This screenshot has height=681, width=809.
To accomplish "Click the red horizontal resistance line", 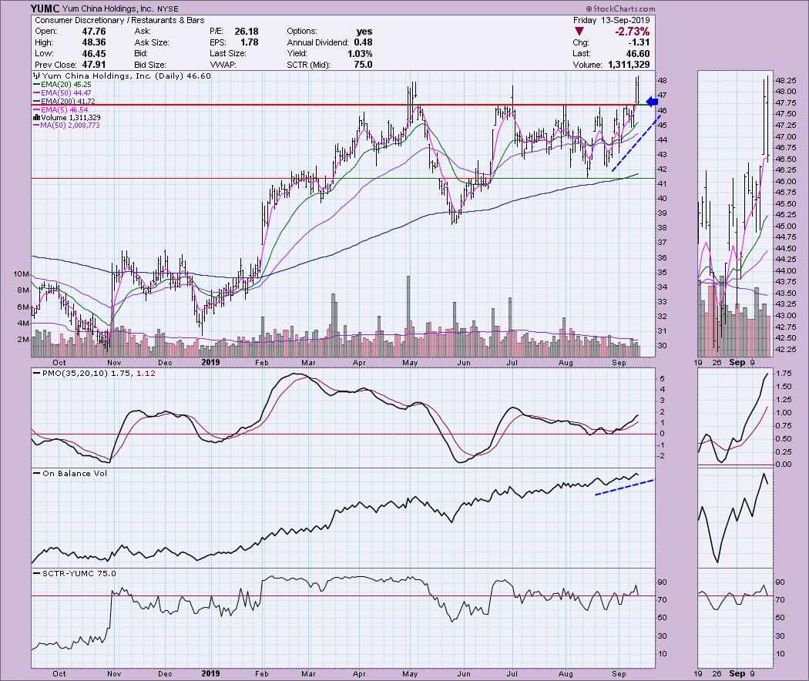I will click(x=308, y=104).
